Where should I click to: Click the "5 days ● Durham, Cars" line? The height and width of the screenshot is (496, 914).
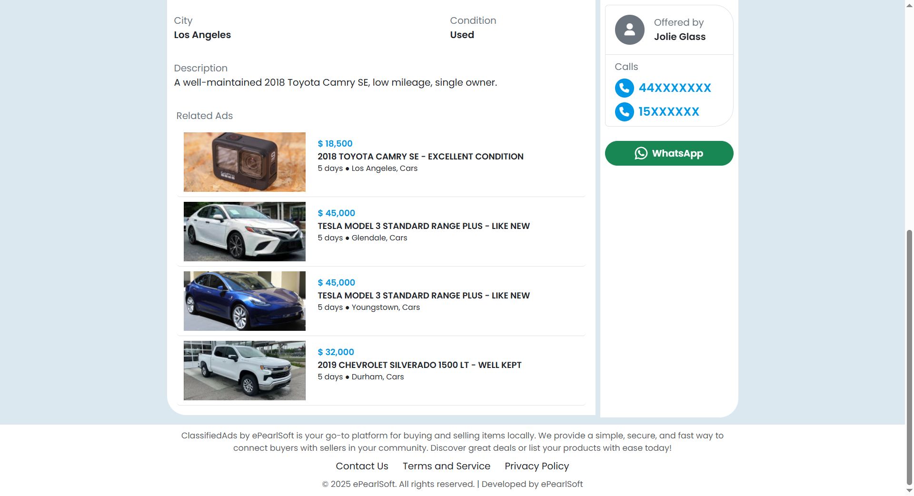(360, 377)
